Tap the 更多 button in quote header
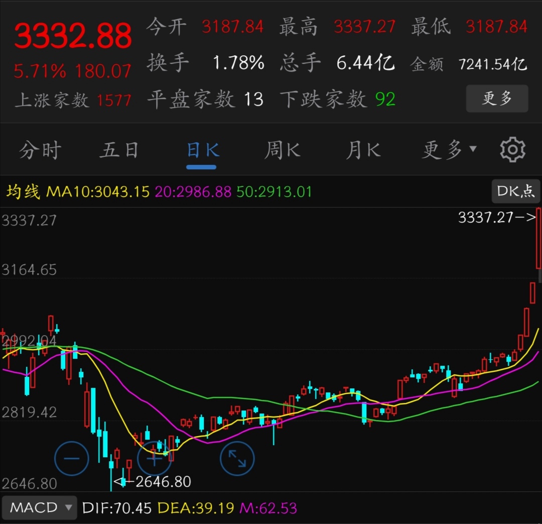 click(x=497, y=98)
